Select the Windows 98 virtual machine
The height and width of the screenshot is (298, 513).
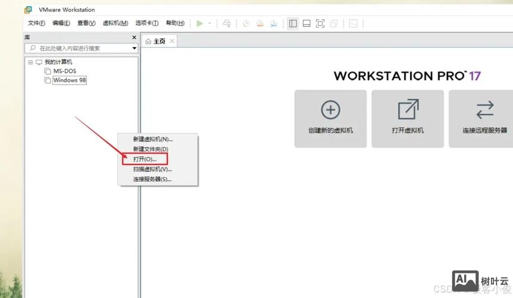[69, 80]
